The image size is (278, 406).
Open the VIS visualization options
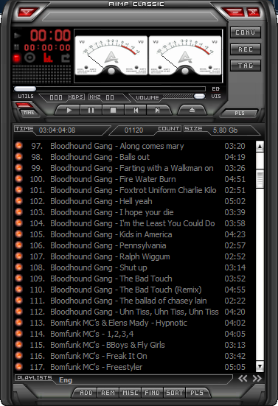click(216, 96)
